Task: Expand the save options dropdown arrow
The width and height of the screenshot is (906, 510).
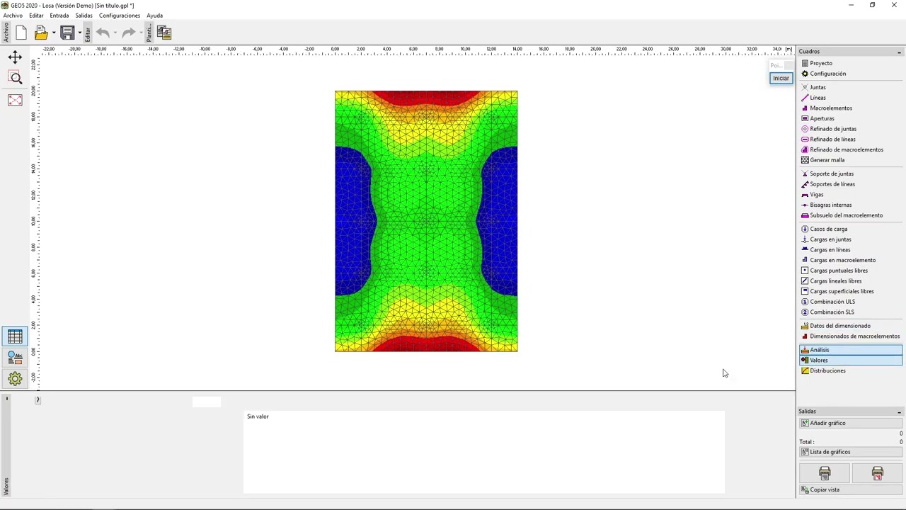Action: pos(79,33)
